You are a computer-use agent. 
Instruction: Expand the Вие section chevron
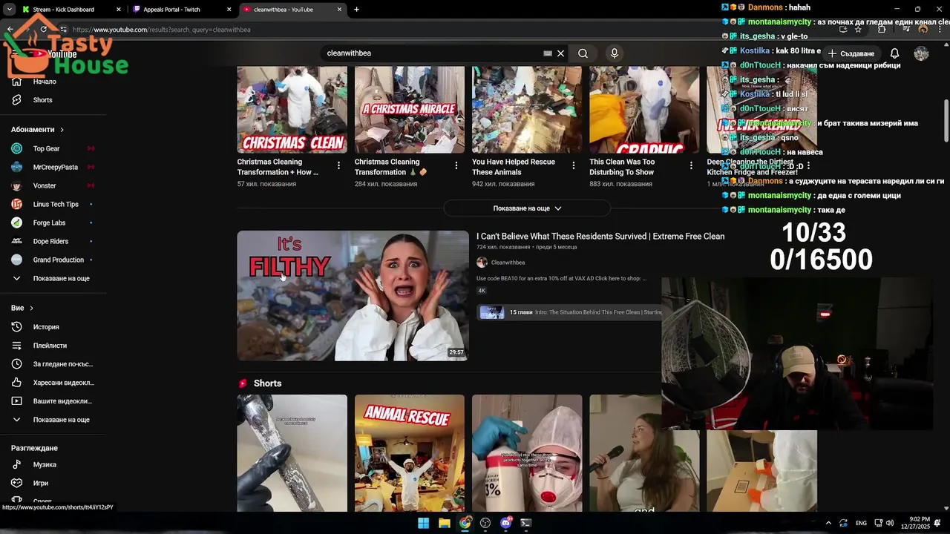click(31, 308)
